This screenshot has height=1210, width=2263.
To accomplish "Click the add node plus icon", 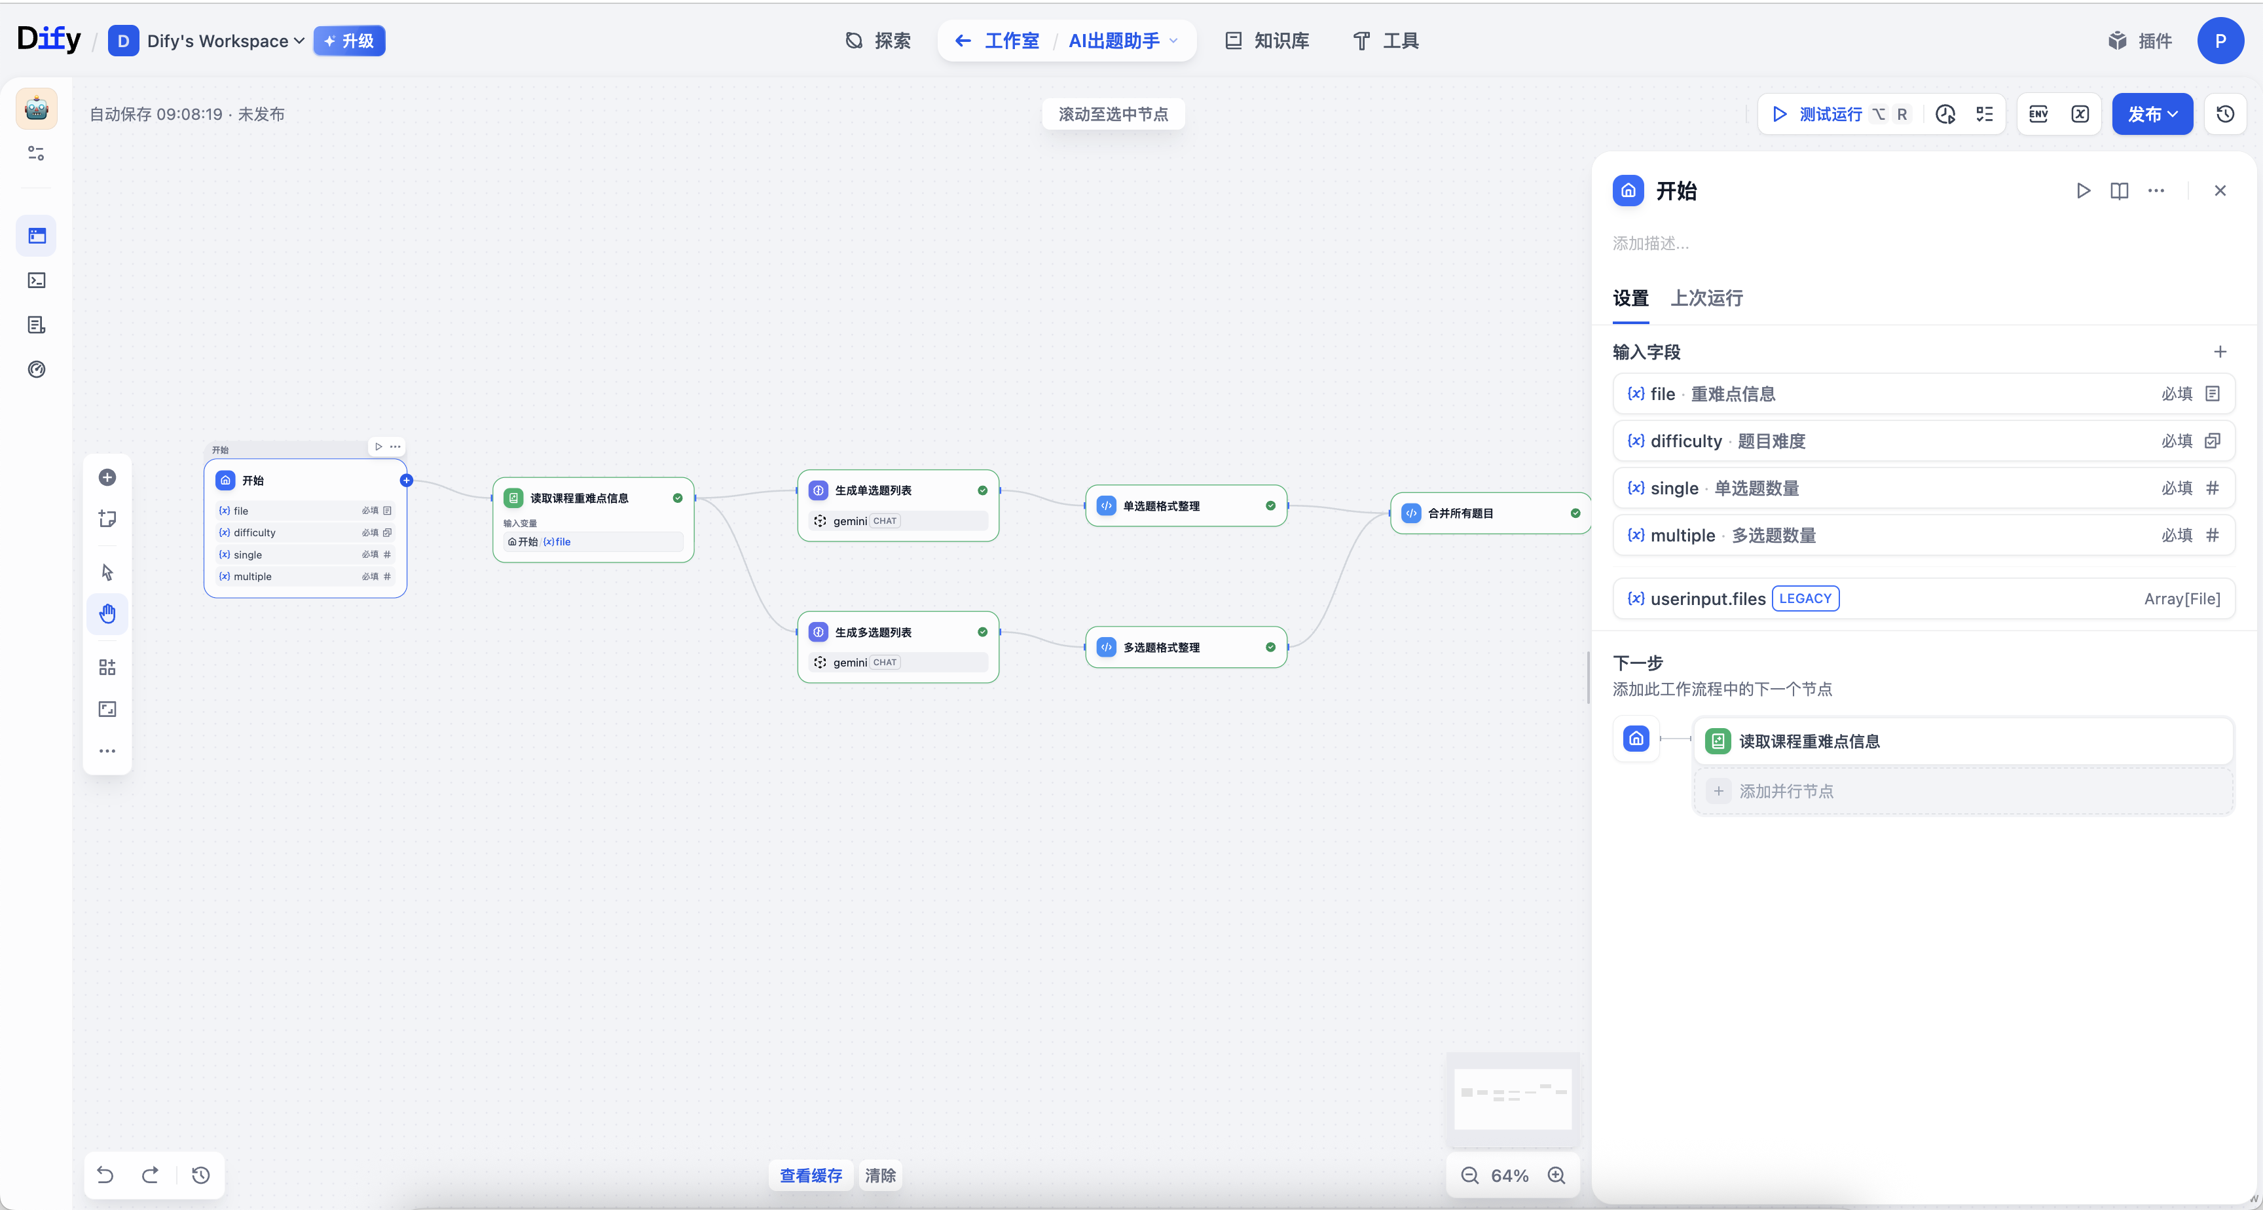I will (107, 477).
